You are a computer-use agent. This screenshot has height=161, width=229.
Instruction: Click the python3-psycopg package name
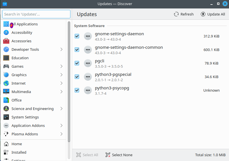112,88
